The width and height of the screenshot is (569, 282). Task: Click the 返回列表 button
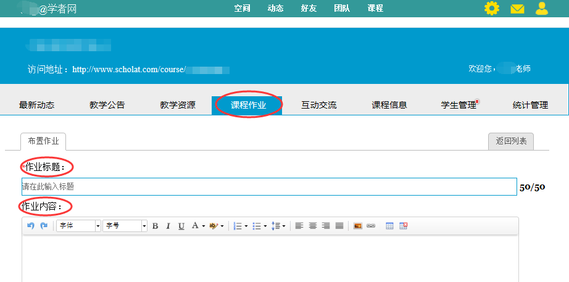[511, 141]
